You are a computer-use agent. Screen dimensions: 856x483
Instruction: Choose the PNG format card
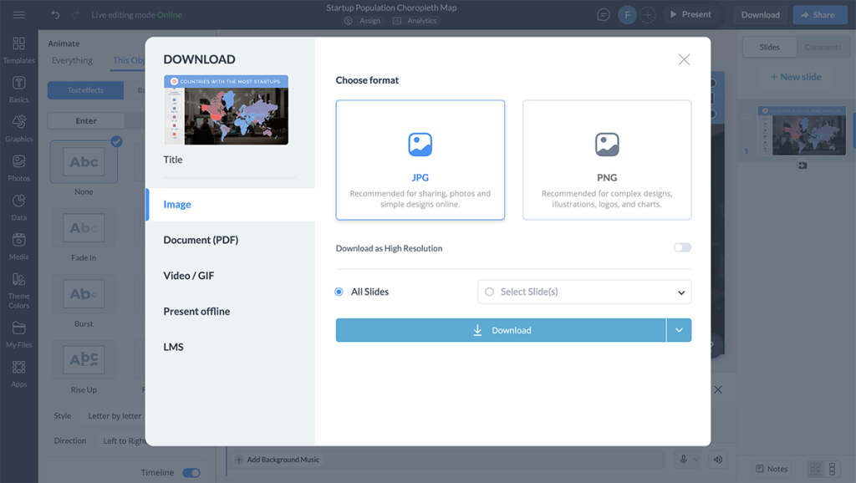click(607, 160)
